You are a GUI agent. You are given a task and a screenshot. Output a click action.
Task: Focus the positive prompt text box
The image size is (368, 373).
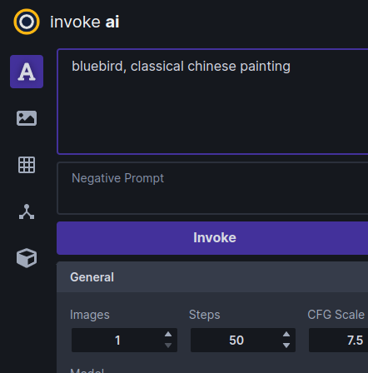(x=212, y=102)
